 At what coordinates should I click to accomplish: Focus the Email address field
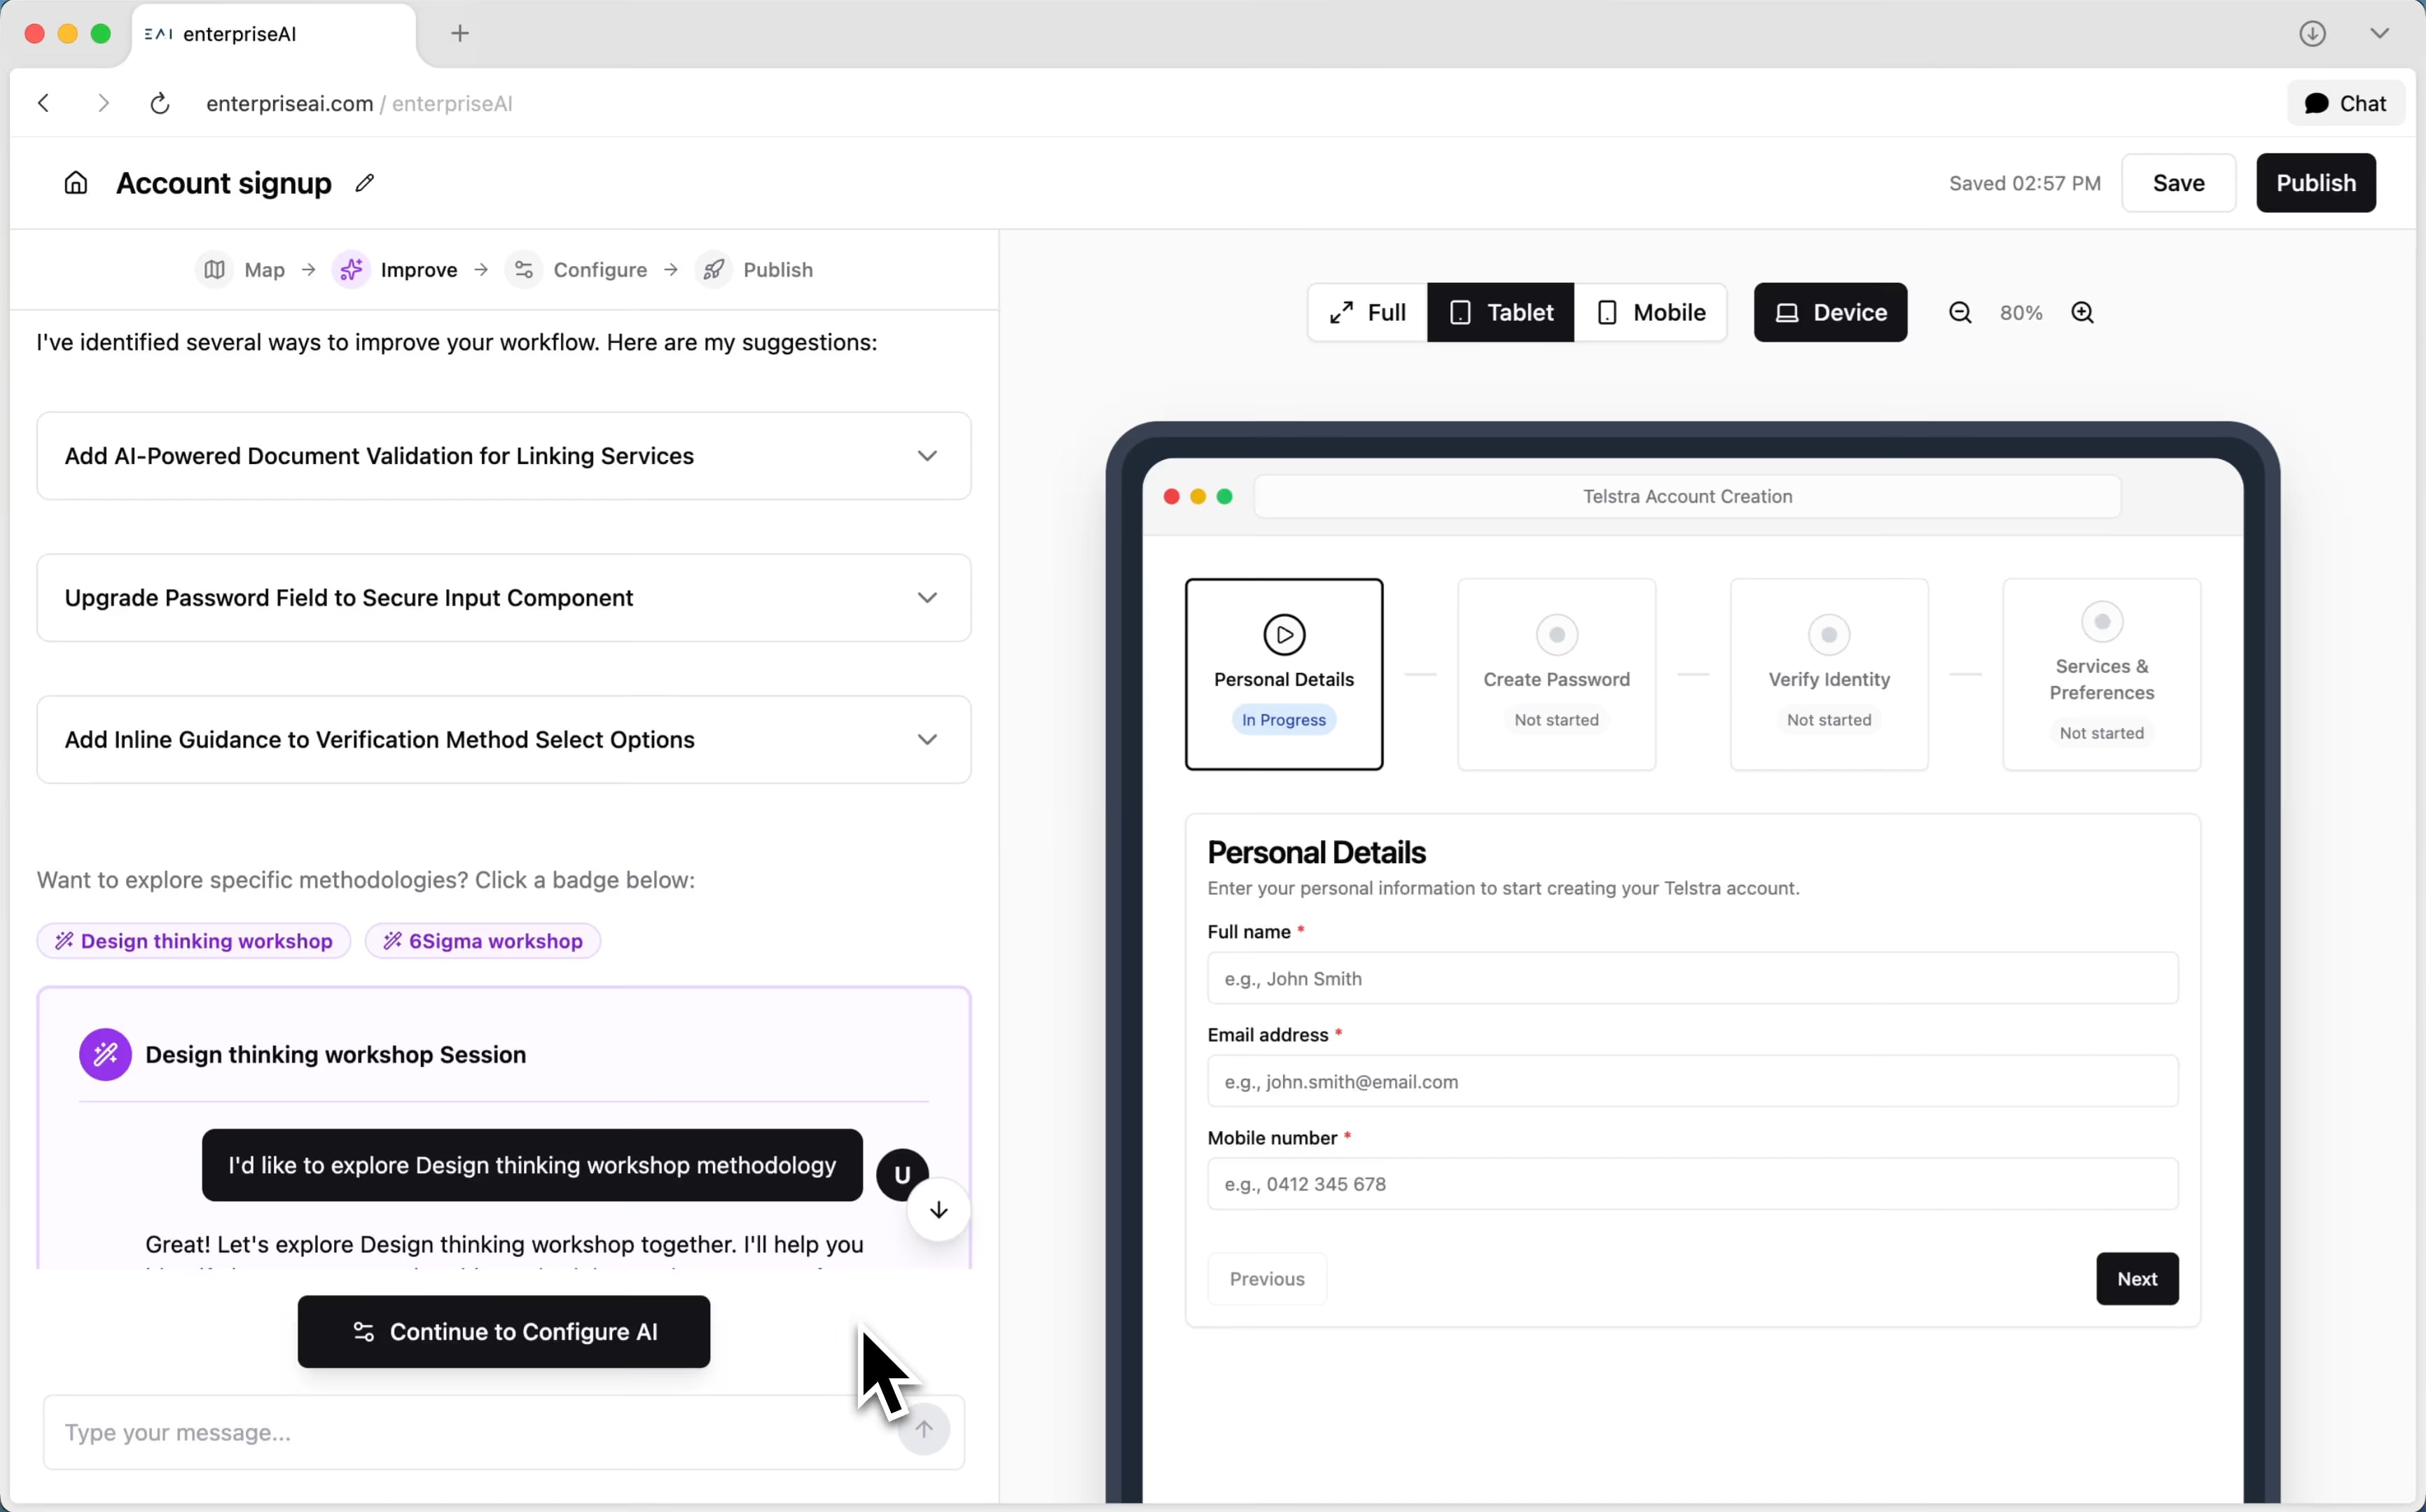(1693, 1081)
